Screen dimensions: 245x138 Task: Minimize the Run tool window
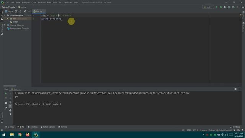click(240, 89)
